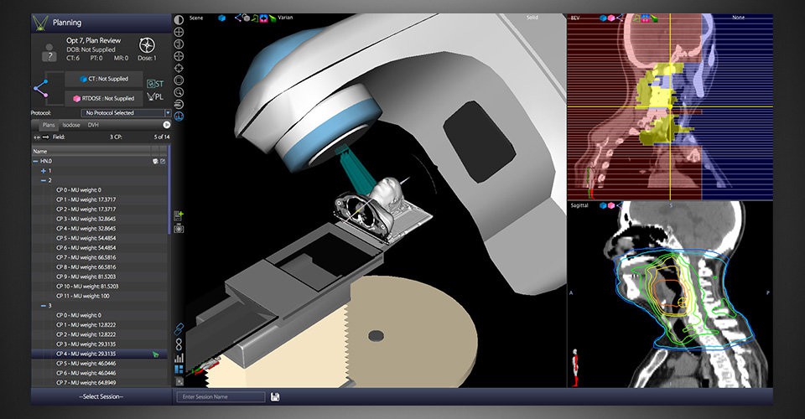Expand field 1 in plan tree
The height and width of the screenshot is (419, 805).
tap(43, 171)
